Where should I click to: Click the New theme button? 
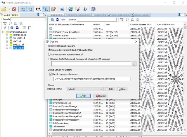point(122,89)
